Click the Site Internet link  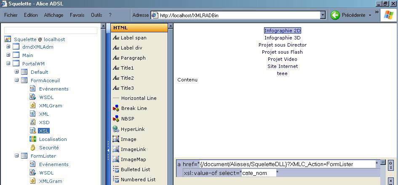[x=282, y=66]
